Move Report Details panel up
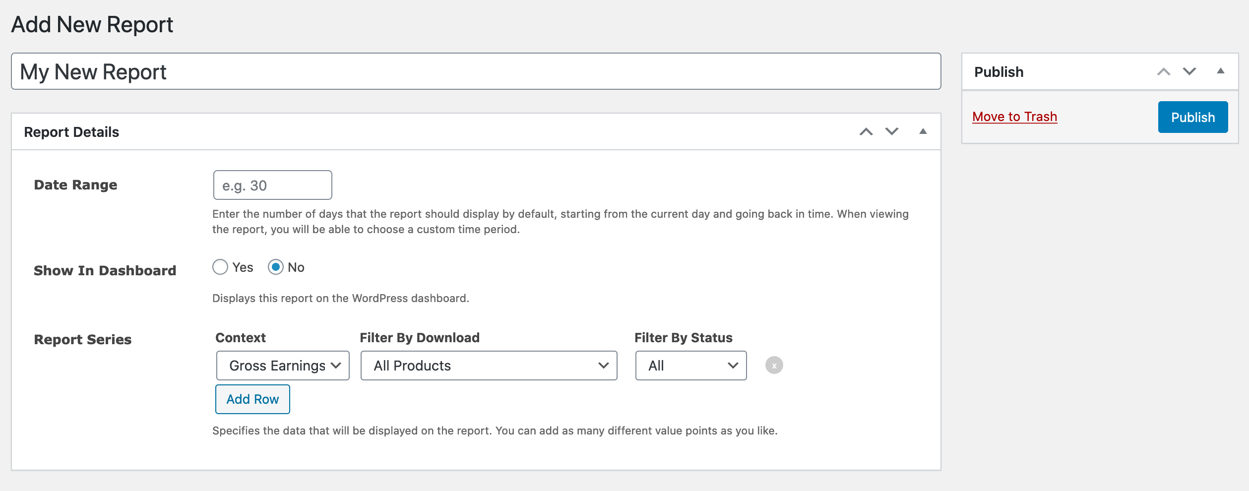1249x491 pixels. 866,132
